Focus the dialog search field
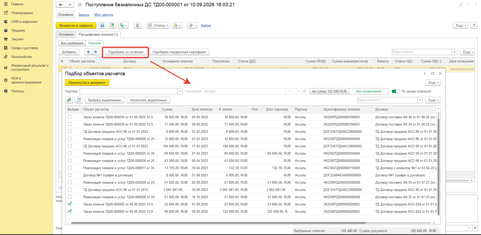The width and height of the screenshot is (481, 235). click(387, 100)
